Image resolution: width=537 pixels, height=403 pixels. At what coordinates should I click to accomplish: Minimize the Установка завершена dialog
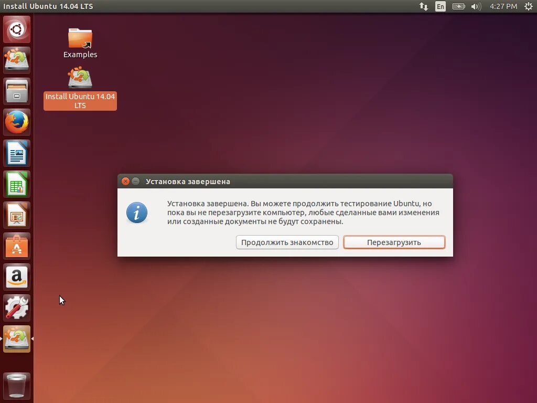pos(136,181)
